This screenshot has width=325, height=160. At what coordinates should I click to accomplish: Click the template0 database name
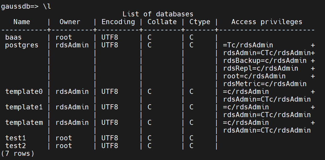coord(24,91)
